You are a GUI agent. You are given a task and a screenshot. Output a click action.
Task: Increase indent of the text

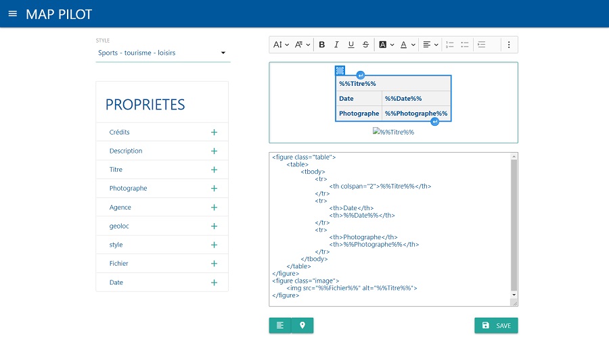[x=482, y=45]
